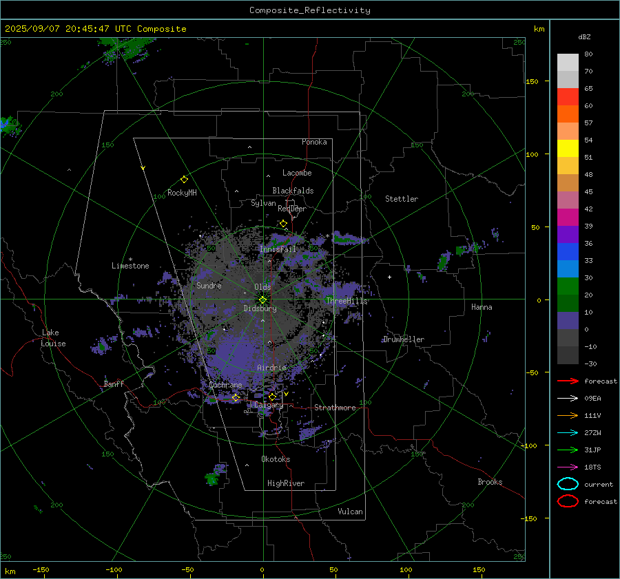
Task: Click the yellow diamond marker below Cochrane
Action: coord(236,397)
